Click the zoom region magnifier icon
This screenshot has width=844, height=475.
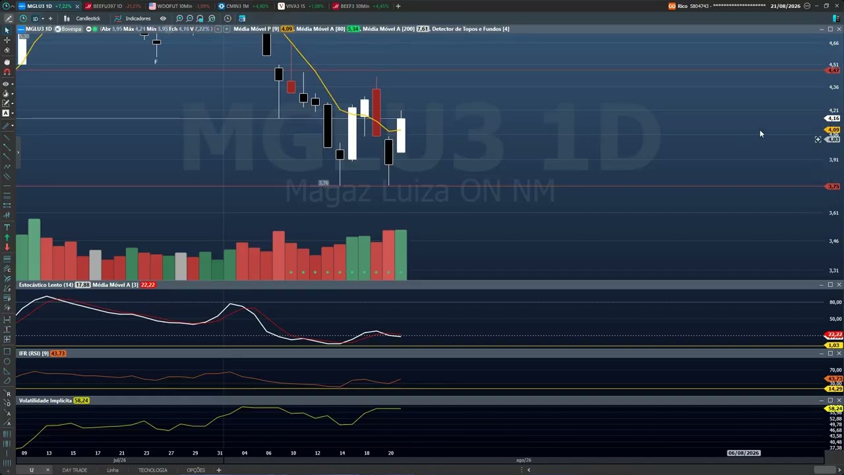200,18
